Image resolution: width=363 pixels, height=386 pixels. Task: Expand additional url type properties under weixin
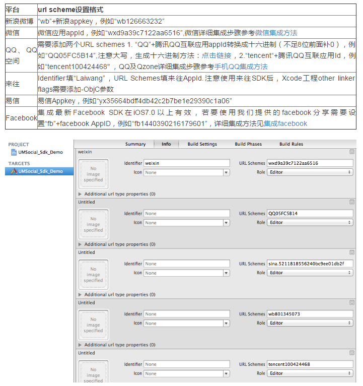coord(81,194)
